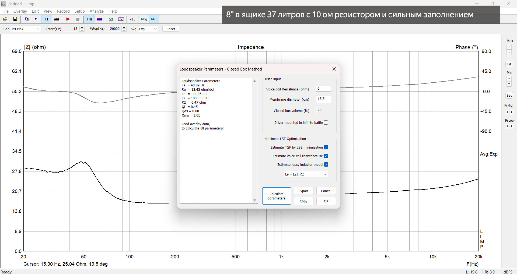Open the Le + L2||R2 inductor model dropdown
This screenshot has height=274, width=517.
tap(306, 174)
